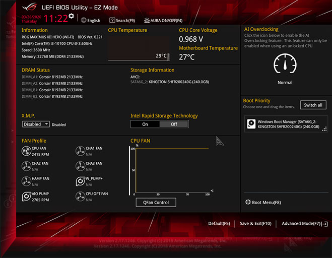This screenshot has width=332, height=258.
Task: Click Memory: 32768 MB info line
Action: point(52,56)
